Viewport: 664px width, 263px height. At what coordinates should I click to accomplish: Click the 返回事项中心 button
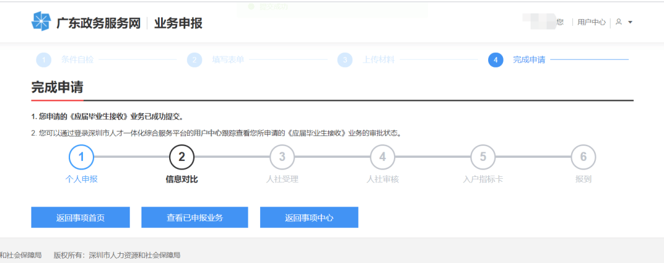[309, 218]
